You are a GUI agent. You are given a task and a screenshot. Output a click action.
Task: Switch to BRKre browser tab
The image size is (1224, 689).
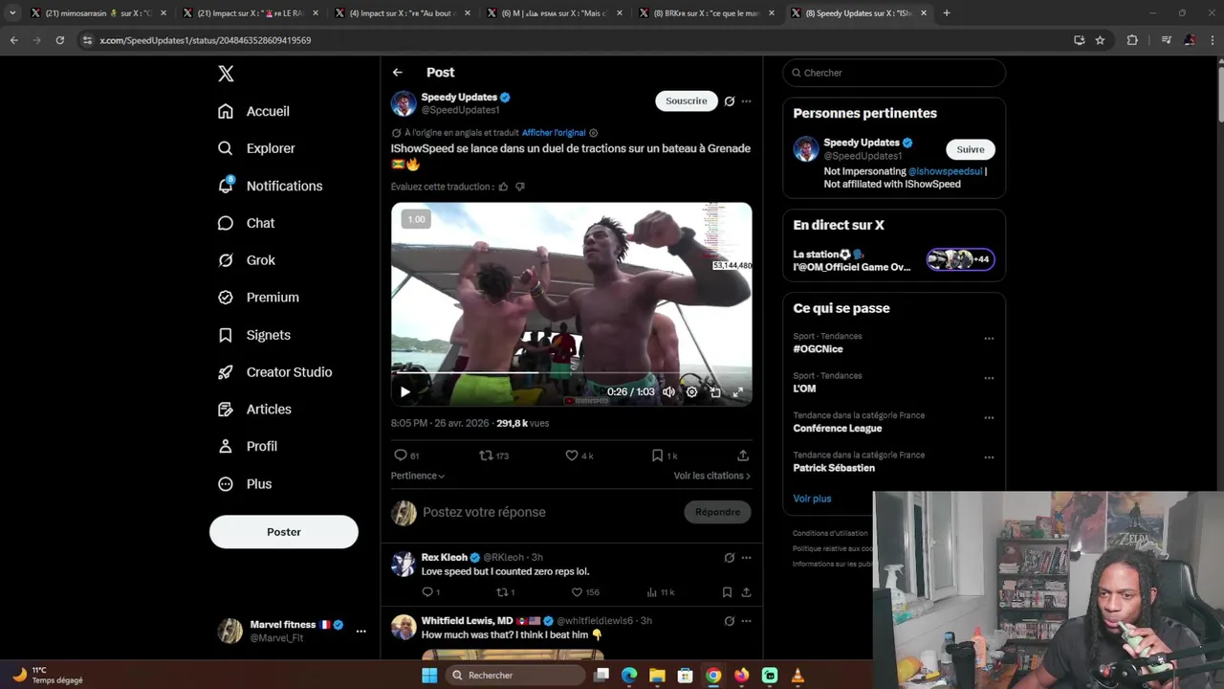(x=707, y=13)
